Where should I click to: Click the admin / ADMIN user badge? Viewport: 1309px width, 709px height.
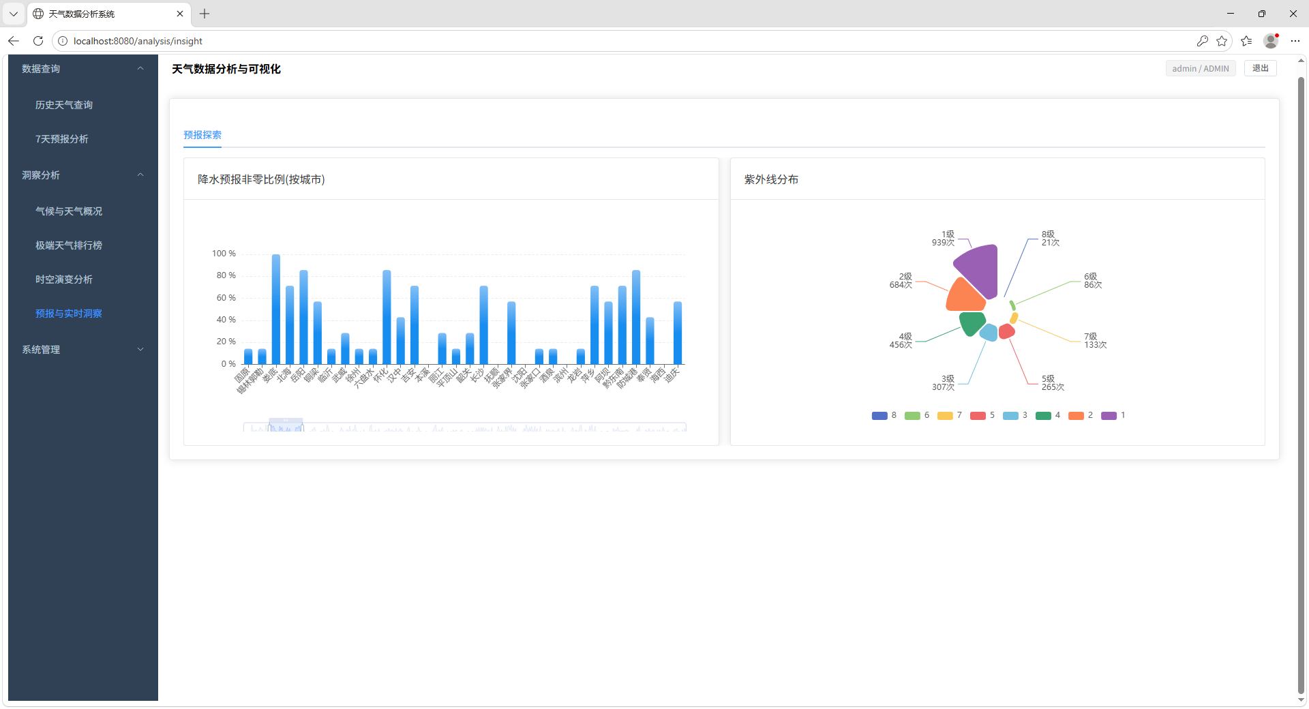pos(1200,68)
